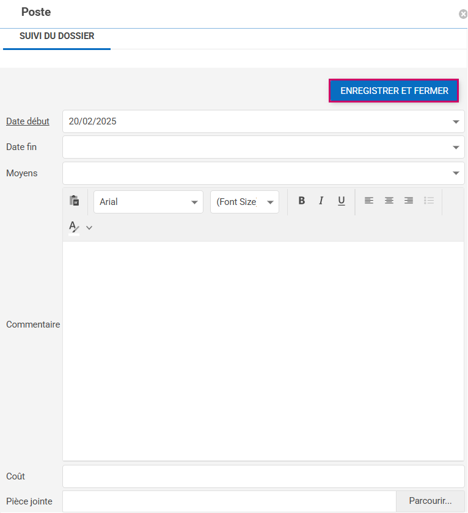The width and height of the screenshot is (468, 513).
Task: Click the Paste from Word icon
Action: [x=75, y=201]
